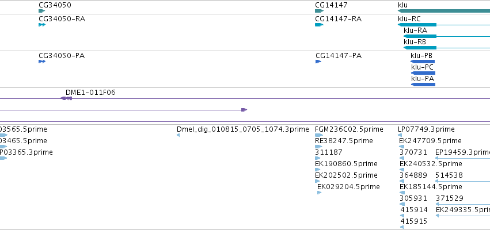
Task: Select the 305931 feature label
Action: click(413, 198)
